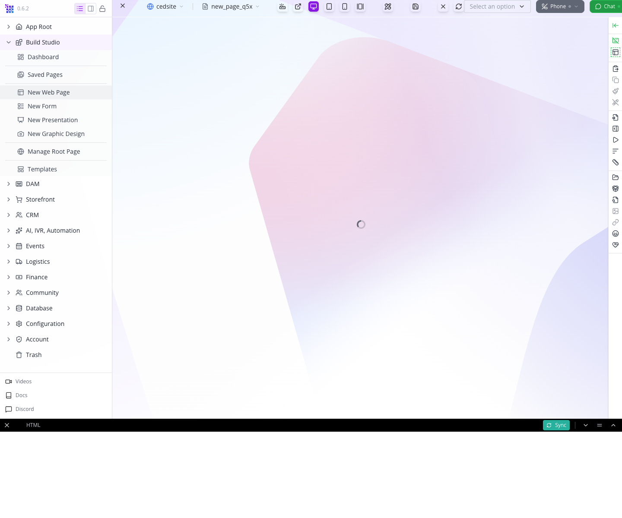Open the Trash item
Viewport: 622px width, 518px height.
[x=56, y=355]
